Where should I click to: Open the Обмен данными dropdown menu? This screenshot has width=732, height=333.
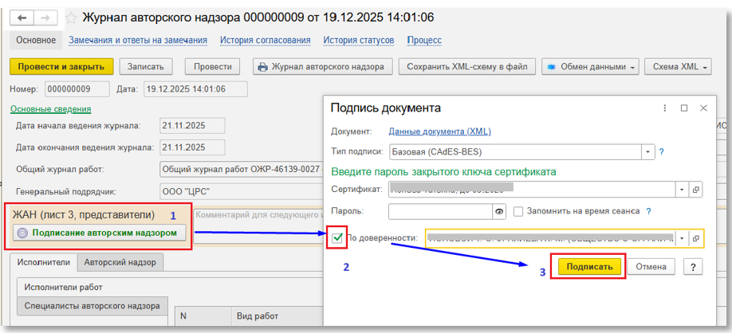tap(589, 67)
